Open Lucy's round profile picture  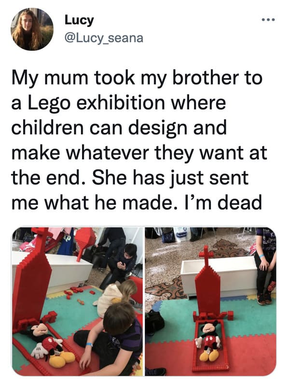click(x=32, y=29)
